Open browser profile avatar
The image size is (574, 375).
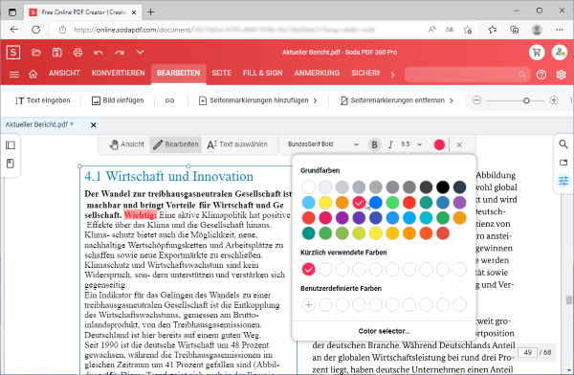click(537, 30)
